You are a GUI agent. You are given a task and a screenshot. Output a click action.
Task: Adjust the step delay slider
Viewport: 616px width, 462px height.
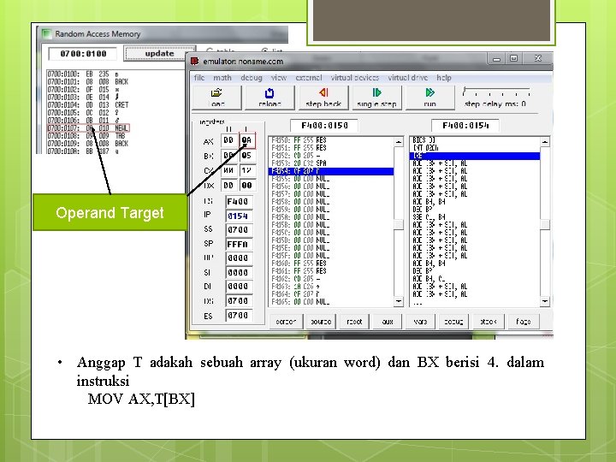point(497,92)
